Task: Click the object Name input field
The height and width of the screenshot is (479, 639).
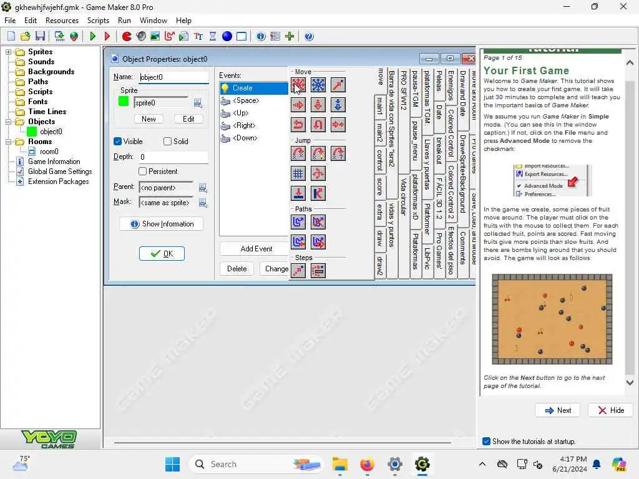Action: (x=173, y=77)
